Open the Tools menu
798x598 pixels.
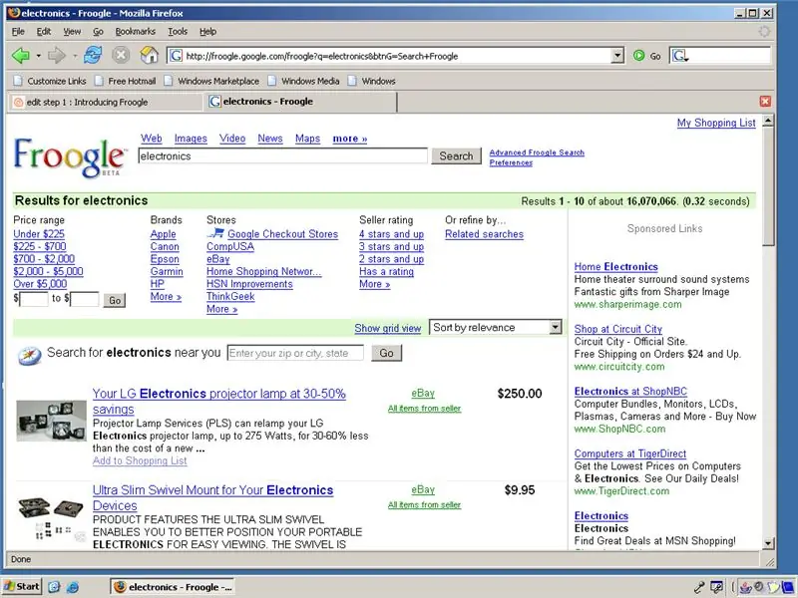178,32
